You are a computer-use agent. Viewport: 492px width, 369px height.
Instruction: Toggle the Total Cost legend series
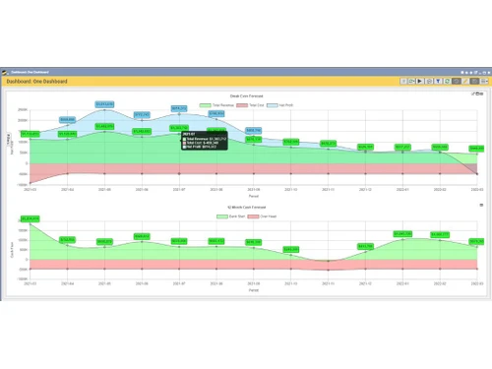(x=250, y=105)
